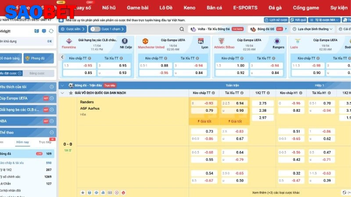Click the Giá tốt label under Kèo chấp
Viewport: 351px width, 197px height.
coord(204,121)
